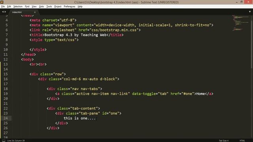Click the minimap code preview
Viewport: 253px width, 142px height.
[240, 23]
